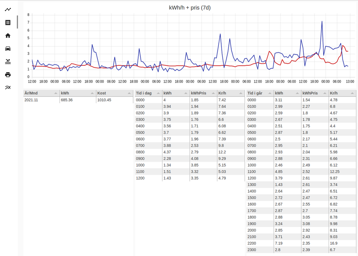Click the chart title kWh/h + pris (7d)
This screenshot has width=358, height=256.
(x=192, y=7)
